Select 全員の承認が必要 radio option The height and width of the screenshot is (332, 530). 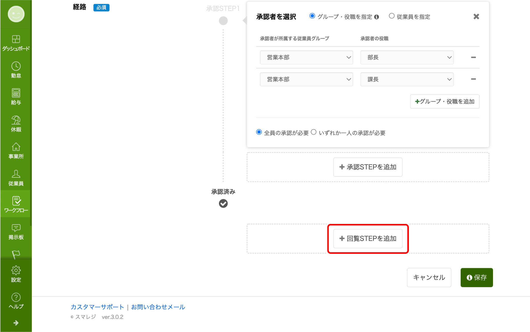[259, 132]
